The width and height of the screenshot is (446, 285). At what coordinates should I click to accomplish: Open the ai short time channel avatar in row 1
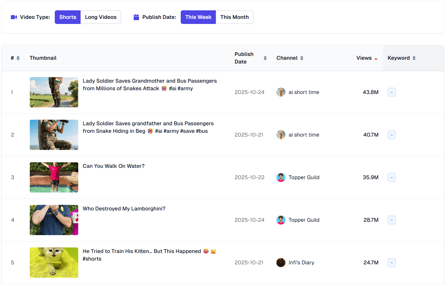point(281,92)
